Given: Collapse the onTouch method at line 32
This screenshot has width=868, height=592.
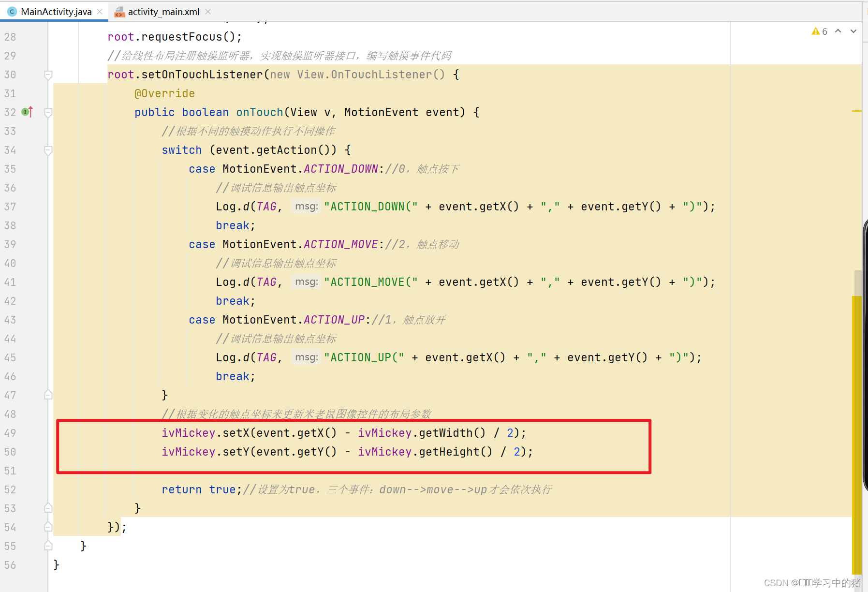Looking at the screenshot, I should tap(48, 113).
